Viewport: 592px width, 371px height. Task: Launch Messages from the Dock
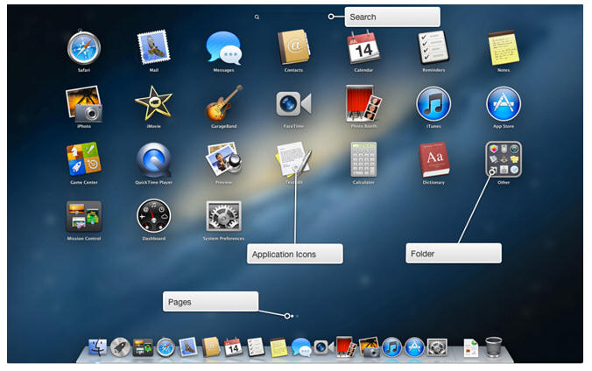tap(301, 347)
